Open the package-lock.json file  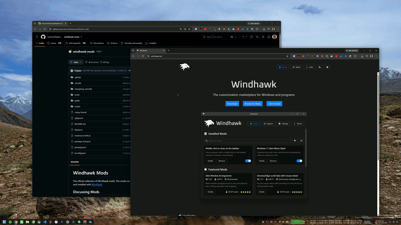82,141
